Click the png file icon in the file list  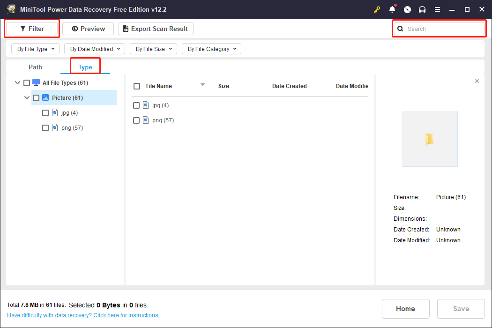click(146, 120)
